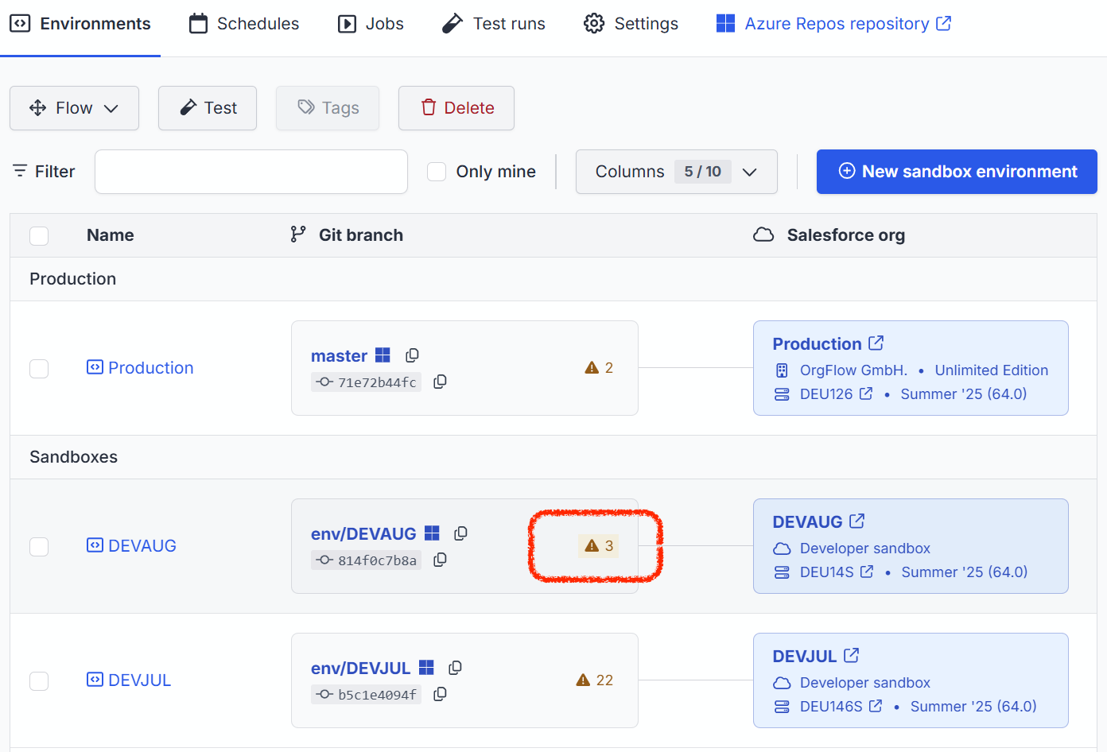Click the Filter label icon
The height and width of the screenshot is (752, 1107).
click(x=20, y=171)
